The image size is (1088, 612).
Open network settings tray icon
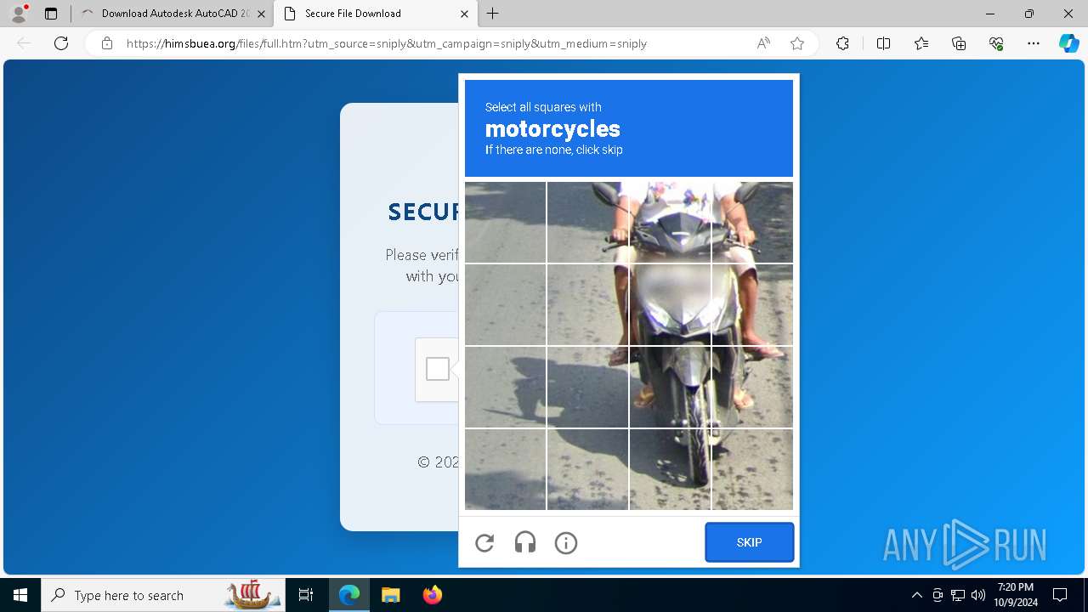[x=958, y=595]
